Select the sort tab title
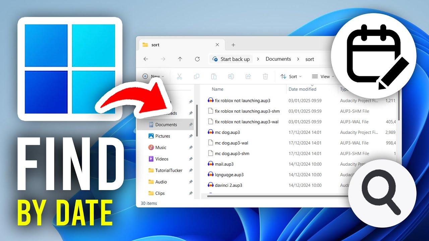429x241 pixels. coord(156,45)
